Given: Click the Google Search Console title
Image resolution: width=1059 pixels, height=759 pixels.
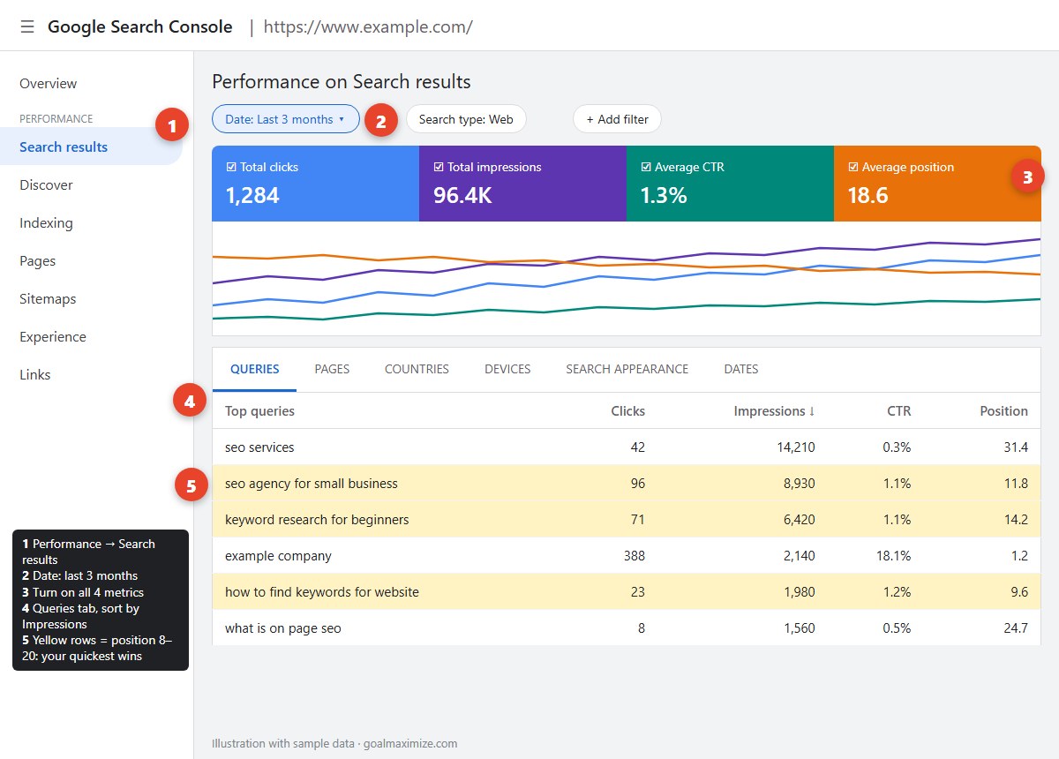Looking at the screenshot, I should point(140,26).
